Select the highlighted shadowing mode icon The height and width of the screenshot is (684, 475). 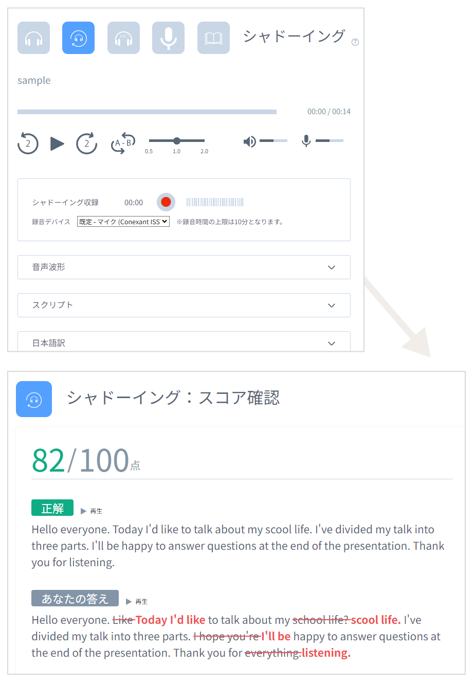click(78, 38)
